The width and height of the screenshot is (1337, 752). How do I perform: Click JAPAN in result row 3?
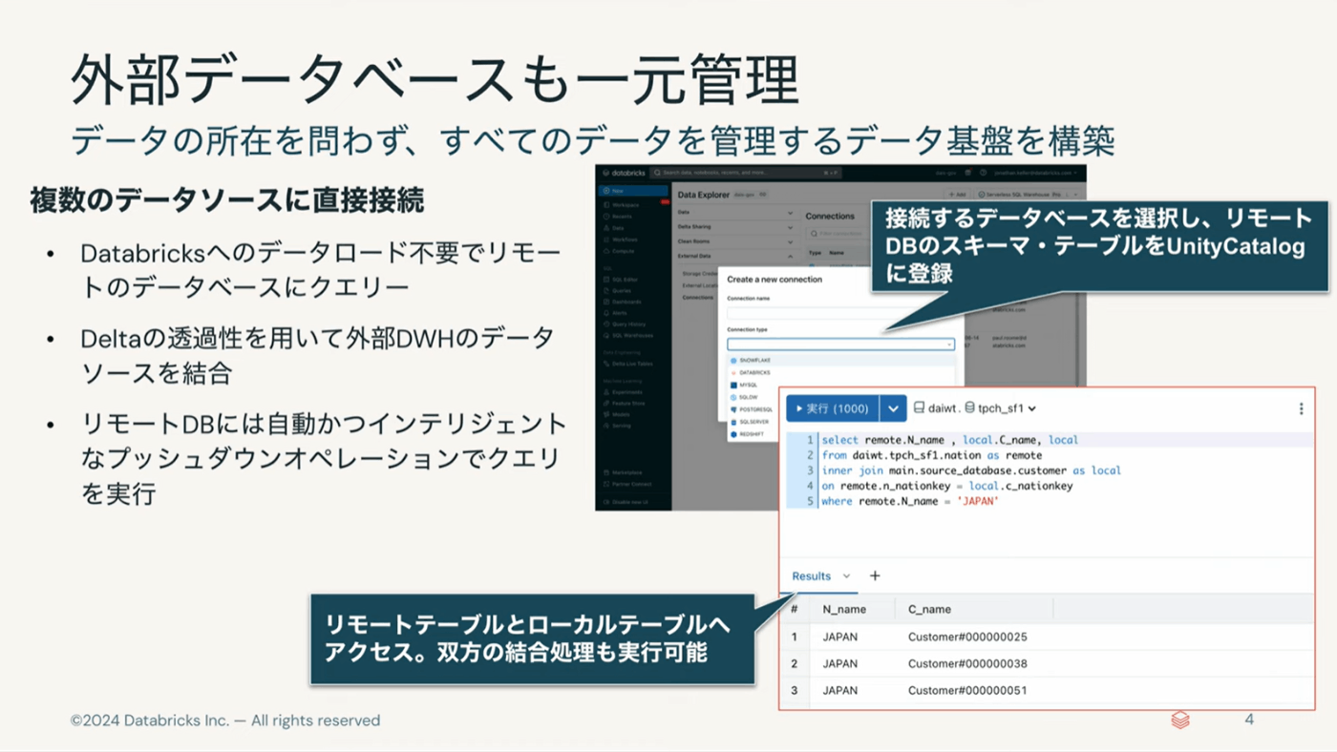[839, 690]
